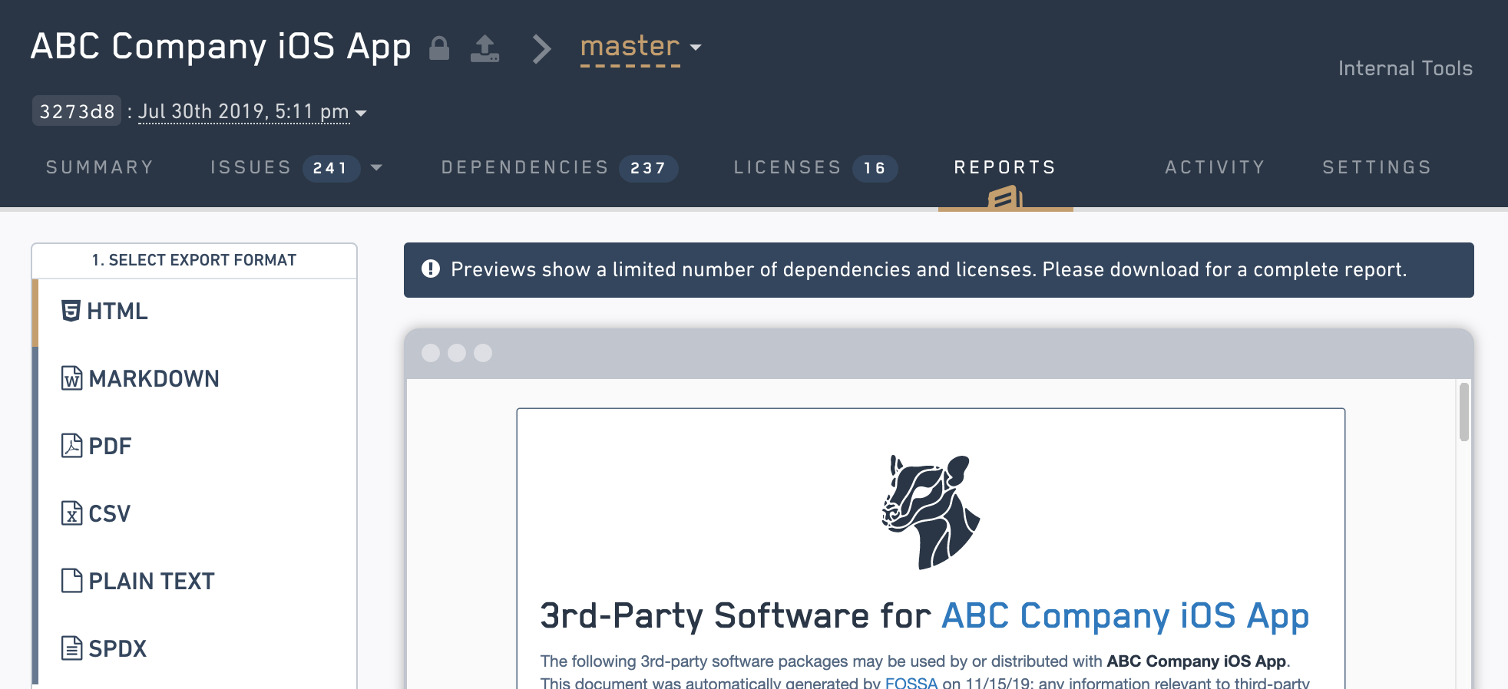Switch to the Summary tab
This screenshot has height=689, width=1508.
pyautogui.click(x=100, y=167)
